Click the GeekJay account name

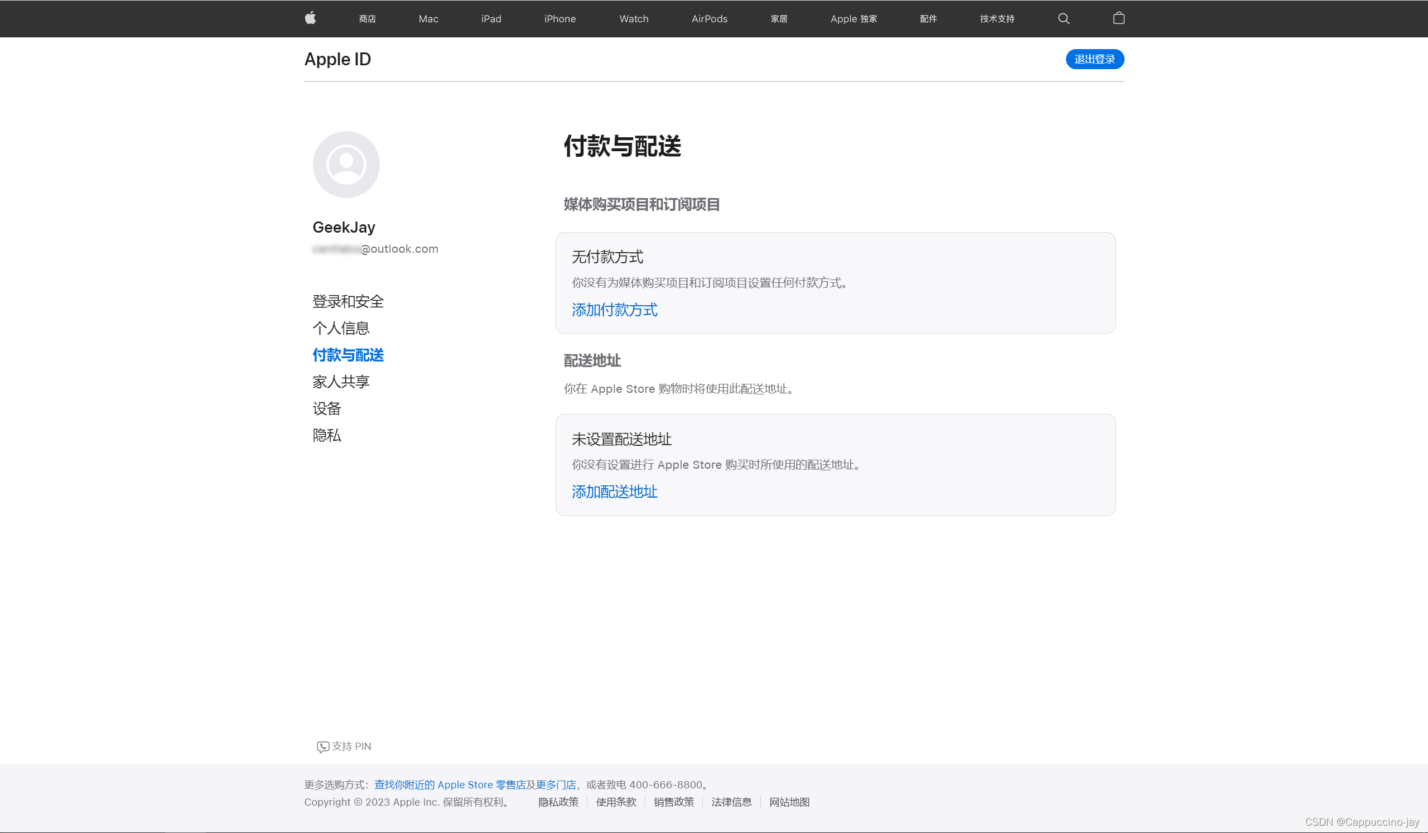pyautogui.click(x=344, y=227)
